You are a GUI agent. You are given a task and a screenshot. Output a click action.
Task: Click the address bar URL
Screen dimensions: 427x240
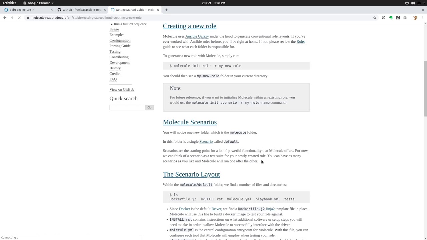pos(86,18)
